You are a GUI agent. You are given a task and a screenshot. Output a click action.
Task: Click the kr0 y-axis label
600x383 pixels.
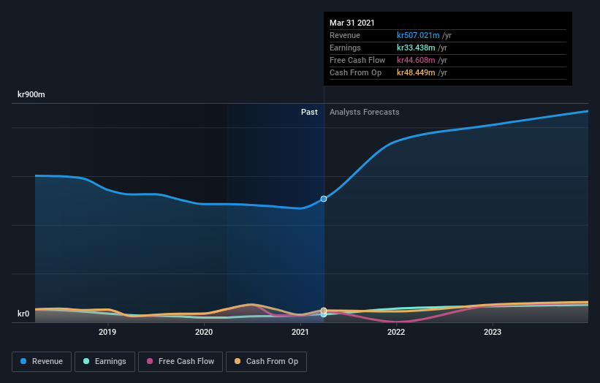(23, 314)
